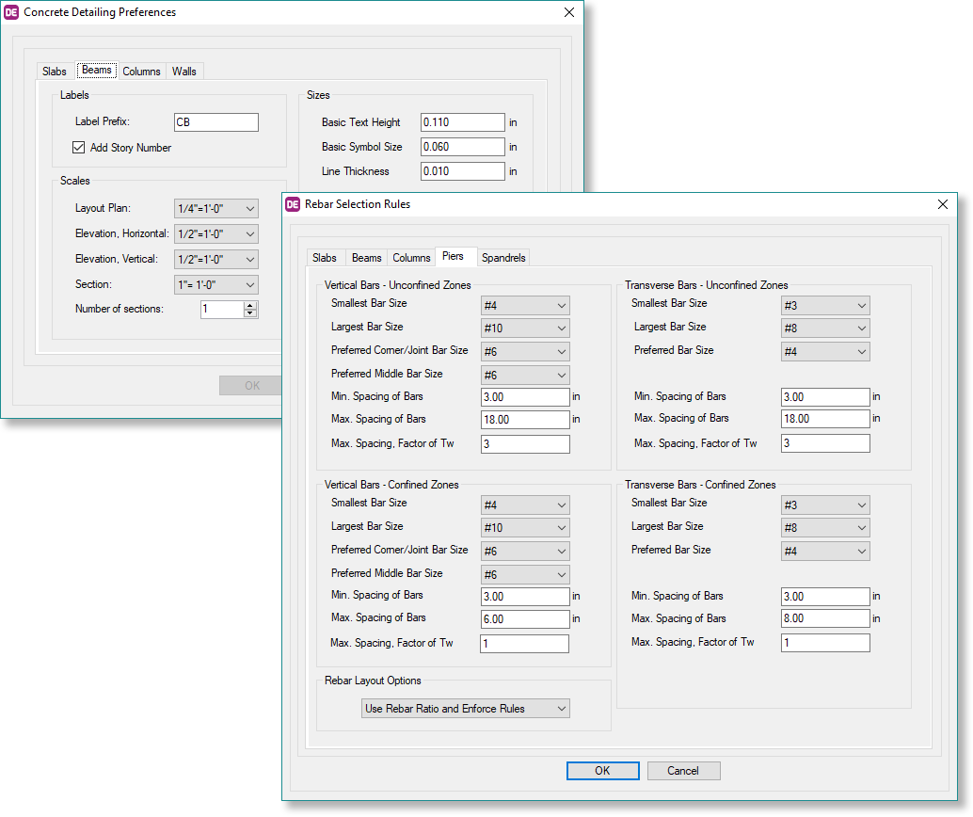Click the DE icon in Rebar Selection Rules title bar
The image size is (973, 817).
point(293,204)
